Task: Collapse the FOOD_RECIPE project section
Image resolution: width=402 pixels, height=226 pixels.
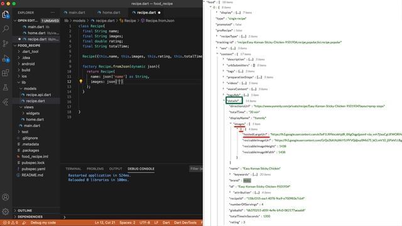Action: point(15,45)
